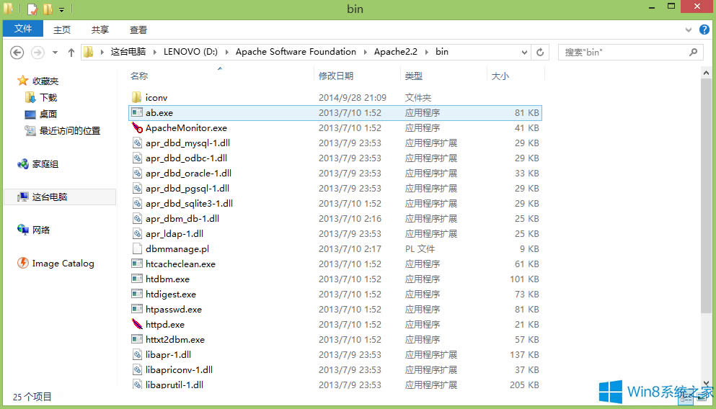Click the New folder quick access icon
Image resolution: width=716 pixels, height=409 pixels.
pos(48,9)
